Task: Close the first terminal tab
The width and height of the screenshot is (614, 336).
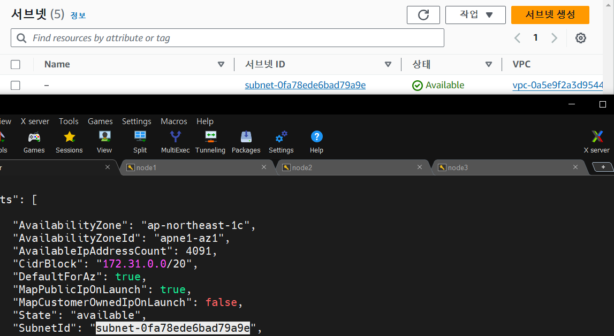Action: click(108, 167)
